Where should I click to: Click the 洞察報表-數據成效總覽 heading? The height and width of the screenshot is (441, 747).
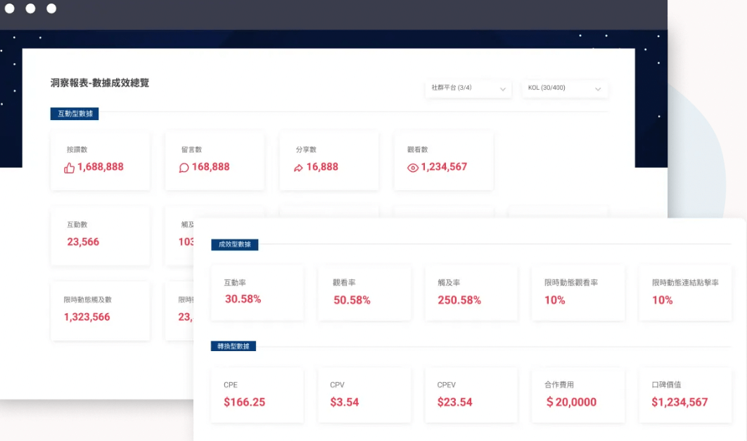coord(100,83)
